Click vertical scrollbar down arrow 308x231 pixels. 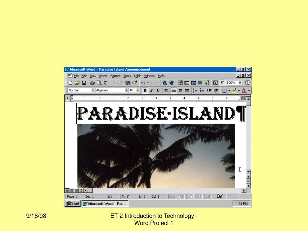pos(248,172)
